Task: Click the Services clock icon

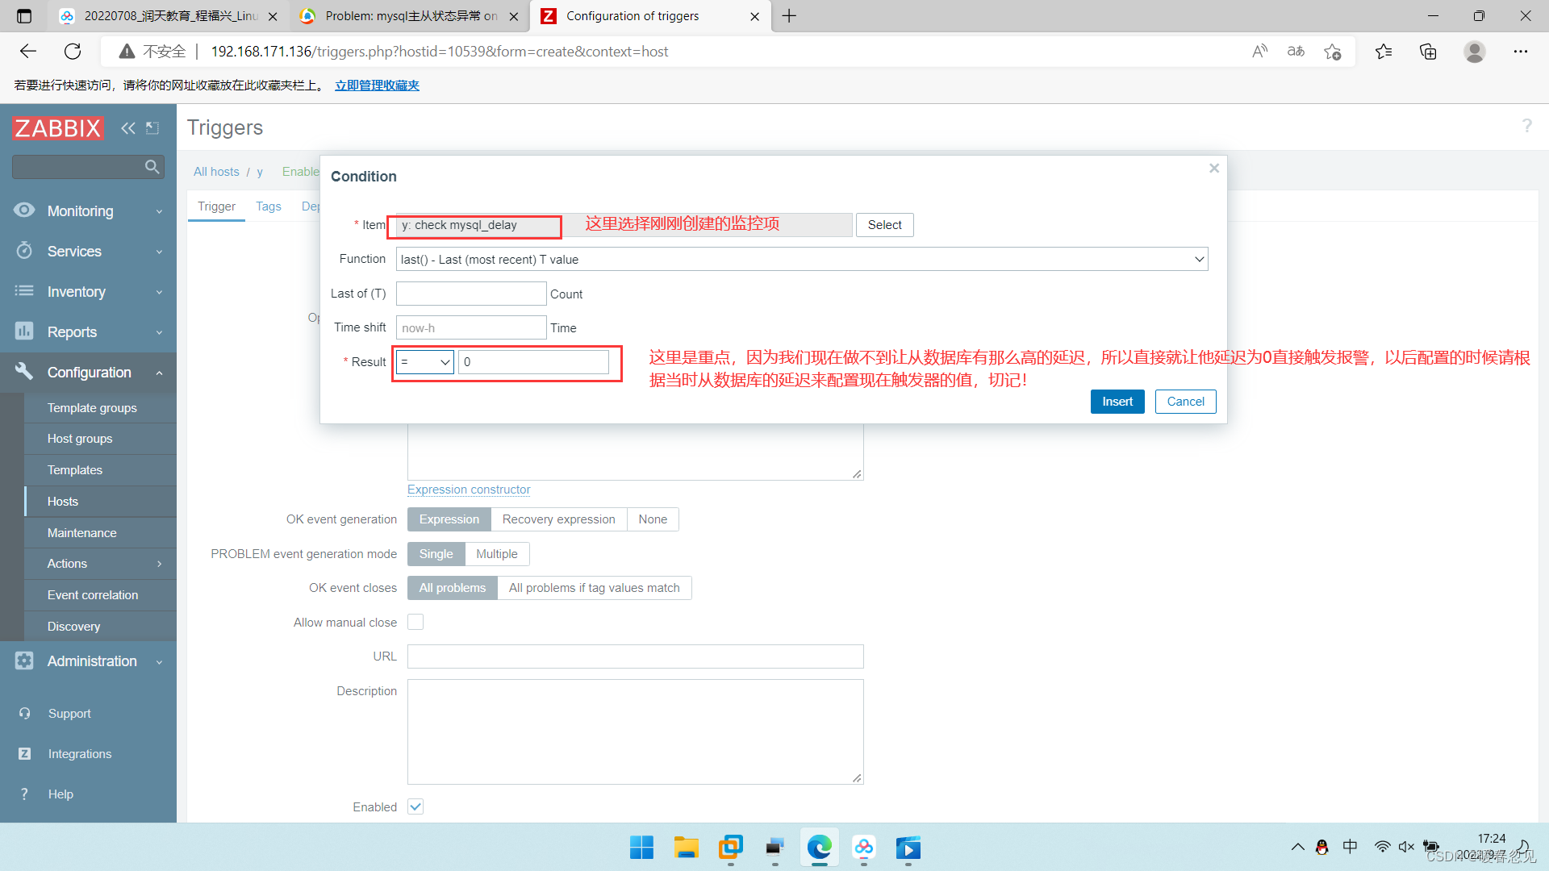Action: 24,251
